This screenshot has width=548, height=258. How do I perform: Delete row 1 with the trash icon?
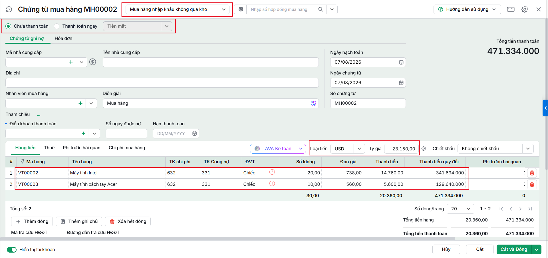532,173
